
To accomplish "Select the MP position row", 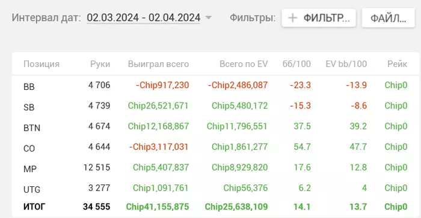I will 215,168.
